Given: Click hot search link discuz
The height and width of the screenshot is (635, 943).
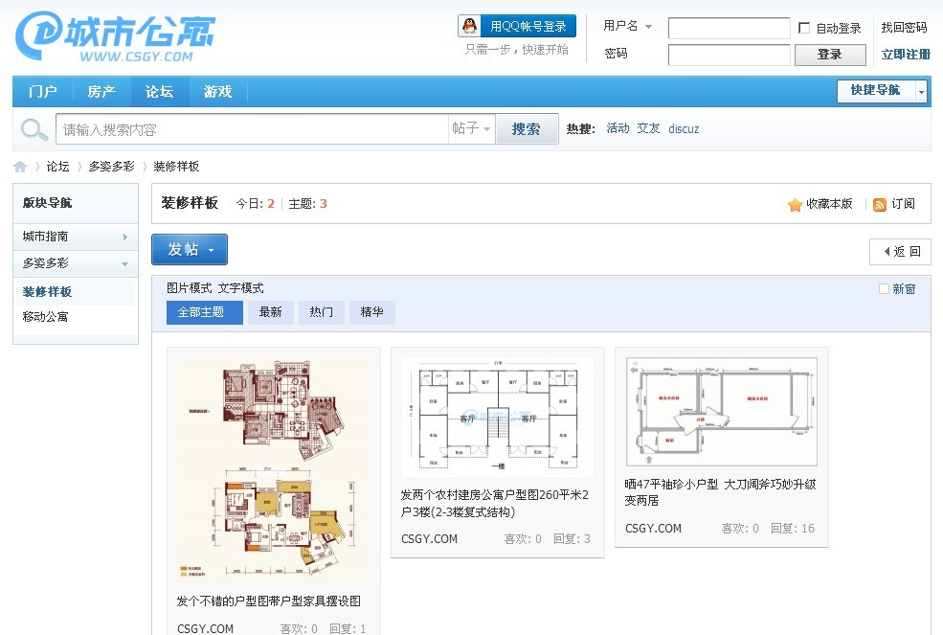Looking at the screenshot, I should (684, 128).
